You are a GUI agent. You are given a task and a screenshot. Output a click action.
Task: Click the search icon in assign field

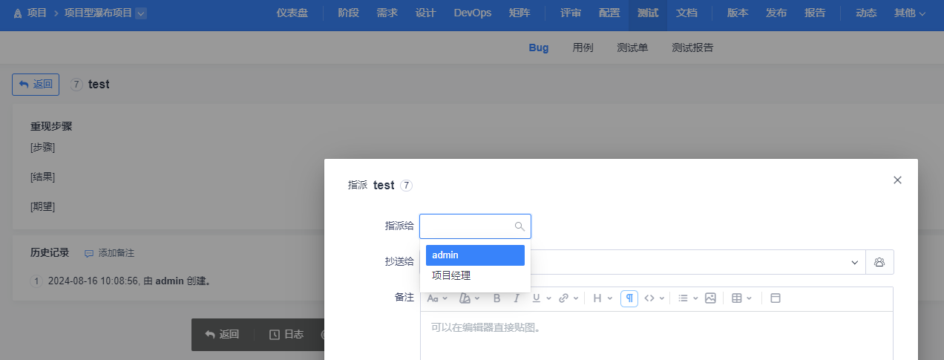[x=519, y=226]
